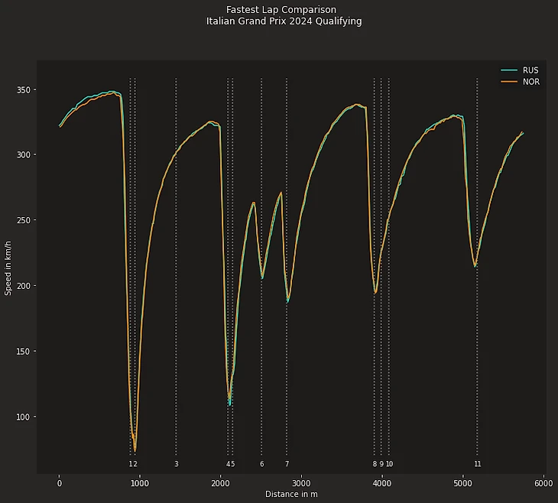
Task: Click the 200 speed axis tick label
Action: coord(24,286)
